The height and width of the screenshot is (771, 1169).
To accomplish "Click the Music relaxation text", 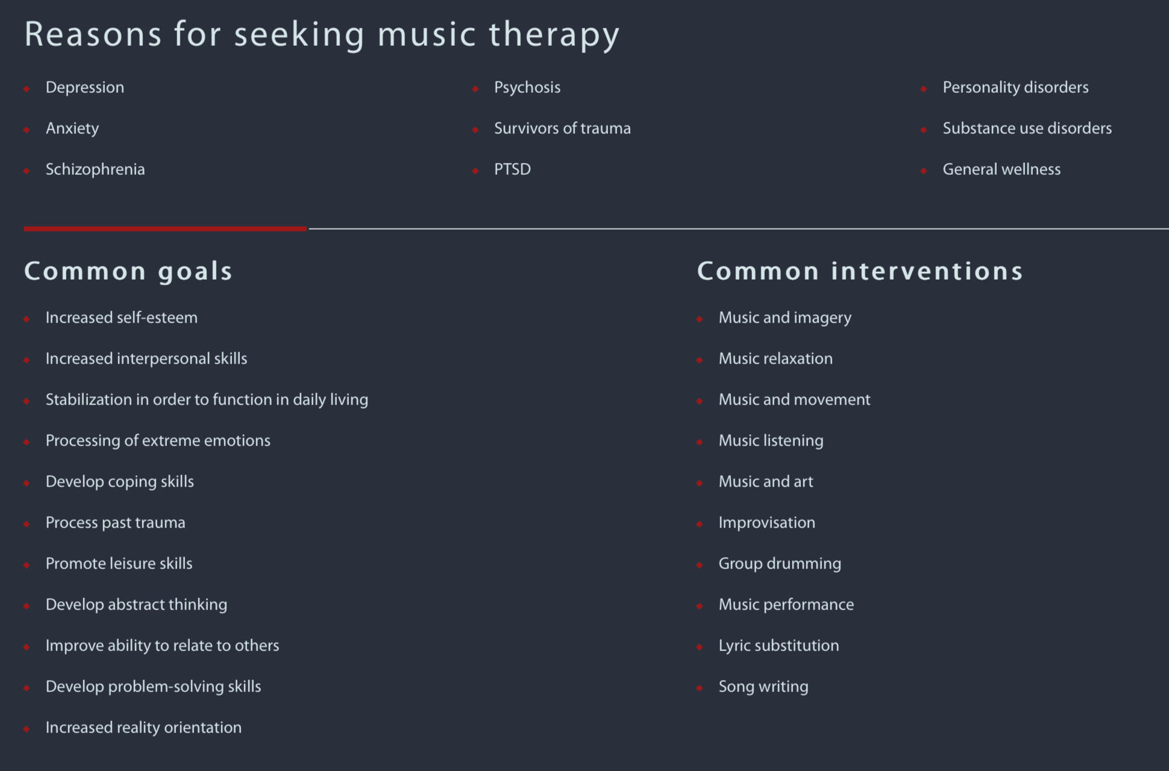I will [x=776, y=359].
